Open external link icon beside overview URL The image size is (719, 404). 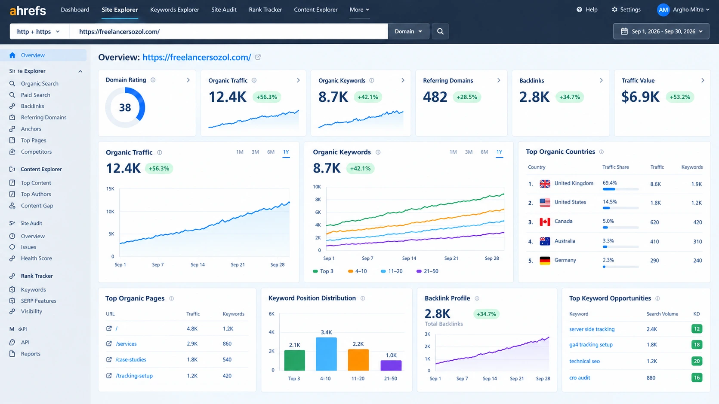click(258, 57)
